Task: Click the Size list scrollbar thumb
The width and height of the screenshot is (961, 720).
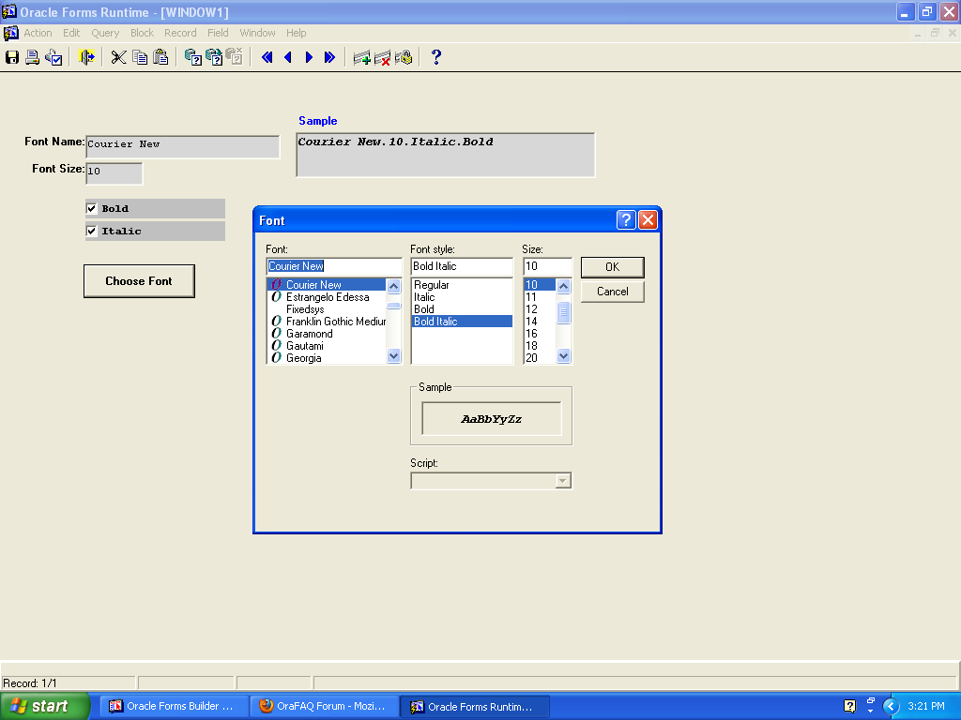Action: [x=563, y=312]
